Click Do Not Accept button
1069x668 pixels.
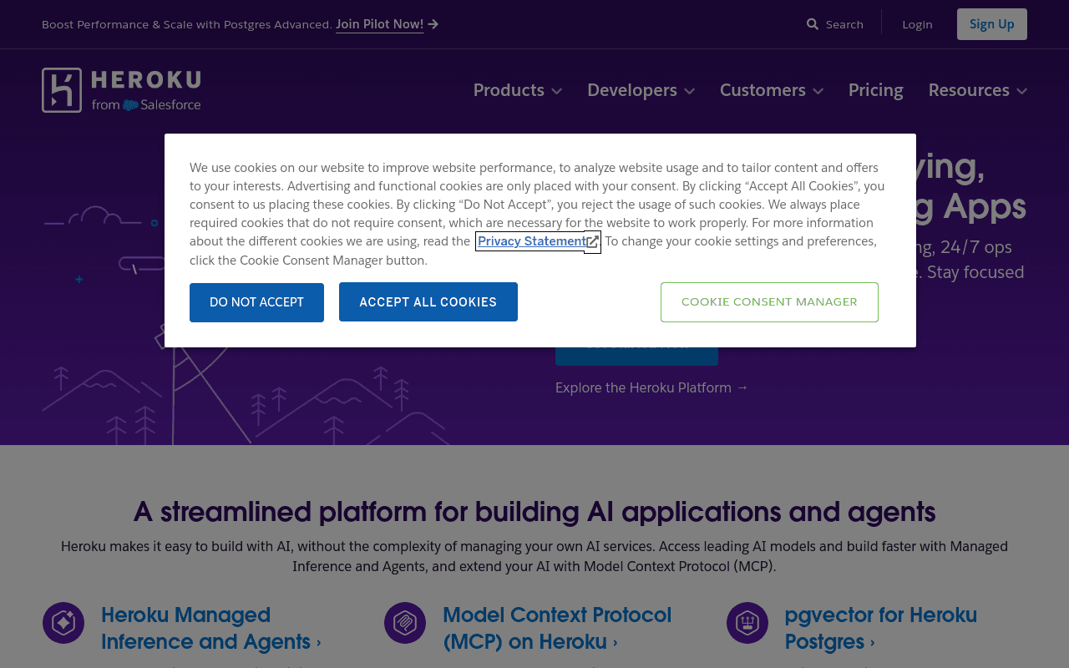pyautogui.click(x=256, y=302)
